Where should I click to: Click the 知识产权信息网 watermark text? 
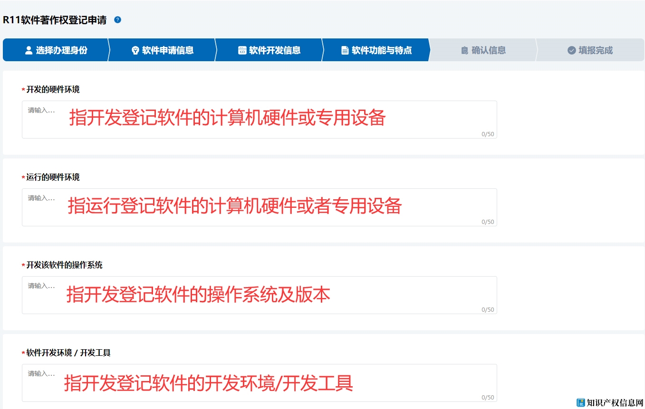pyautogui.click(x=615, y=402)
